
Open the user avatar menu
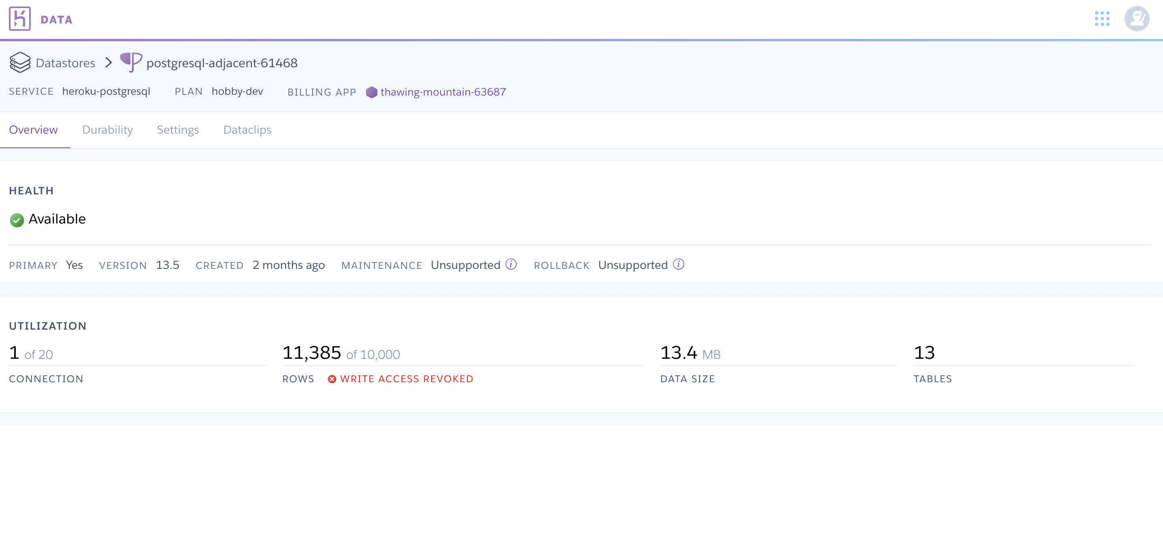point(1136,19)
